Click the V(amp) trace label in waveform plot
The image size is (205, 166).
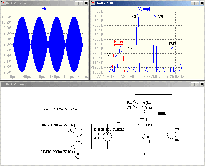pos(48,9)
